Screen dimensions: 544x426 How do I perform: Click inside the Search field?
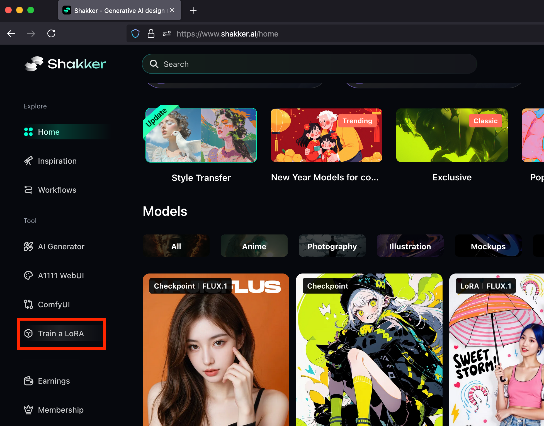tap(307, 64)
